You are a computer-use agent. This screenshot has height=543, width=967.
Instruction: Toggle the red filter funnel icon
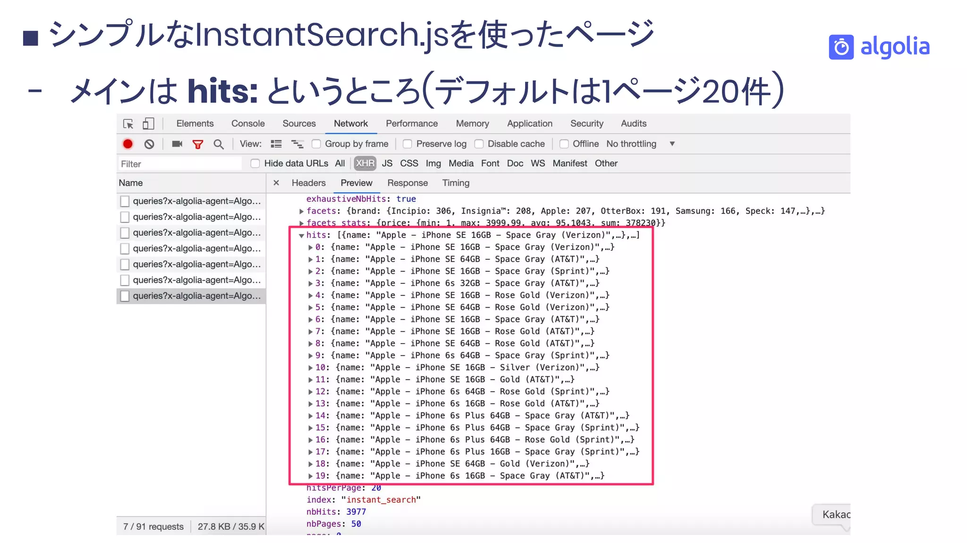tap(198, 144)
